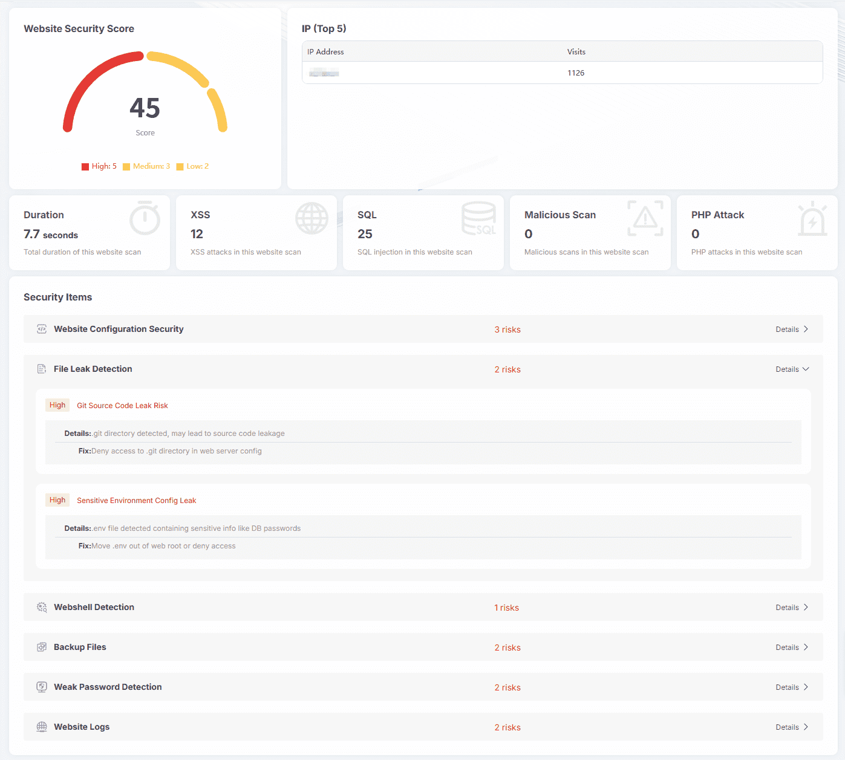Collapse File Leak Detection details

(792, 369)
